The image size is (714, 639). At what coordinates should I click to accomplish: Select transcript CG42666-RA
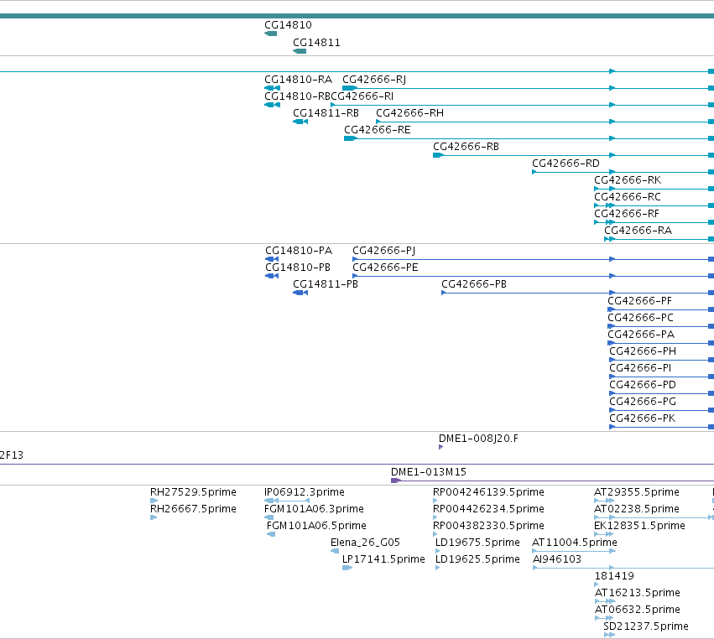coord(638,231)
